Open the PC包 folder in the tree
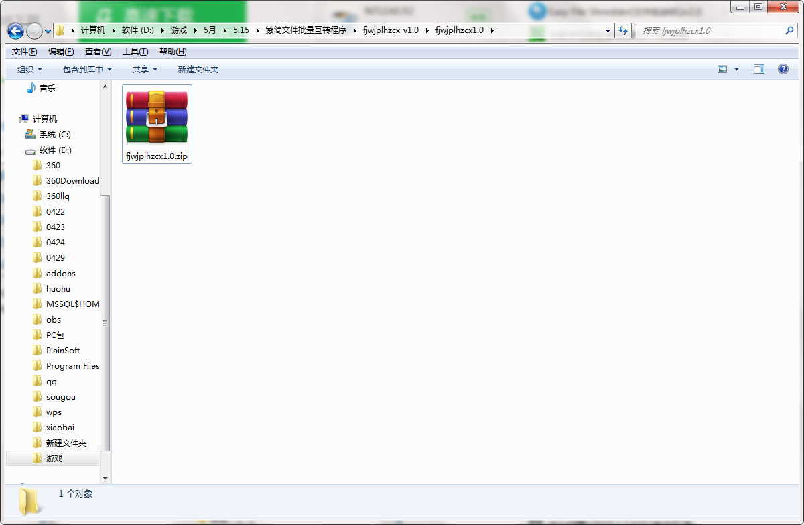Screen dimensions: 804x525 [55, 335]
